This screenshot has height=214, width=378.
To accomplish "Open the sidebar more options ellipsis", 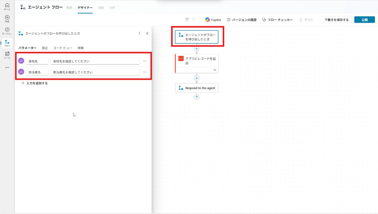I will click(x=7, y=68).
